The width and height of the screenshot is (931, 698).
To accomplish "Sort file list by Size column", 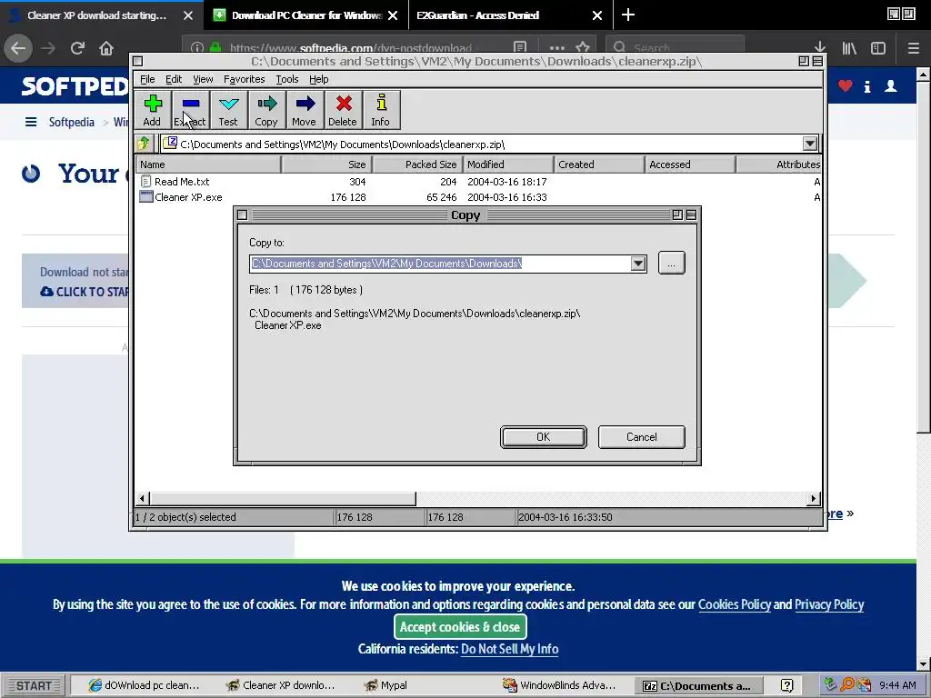I will click(x=326, y=165).
